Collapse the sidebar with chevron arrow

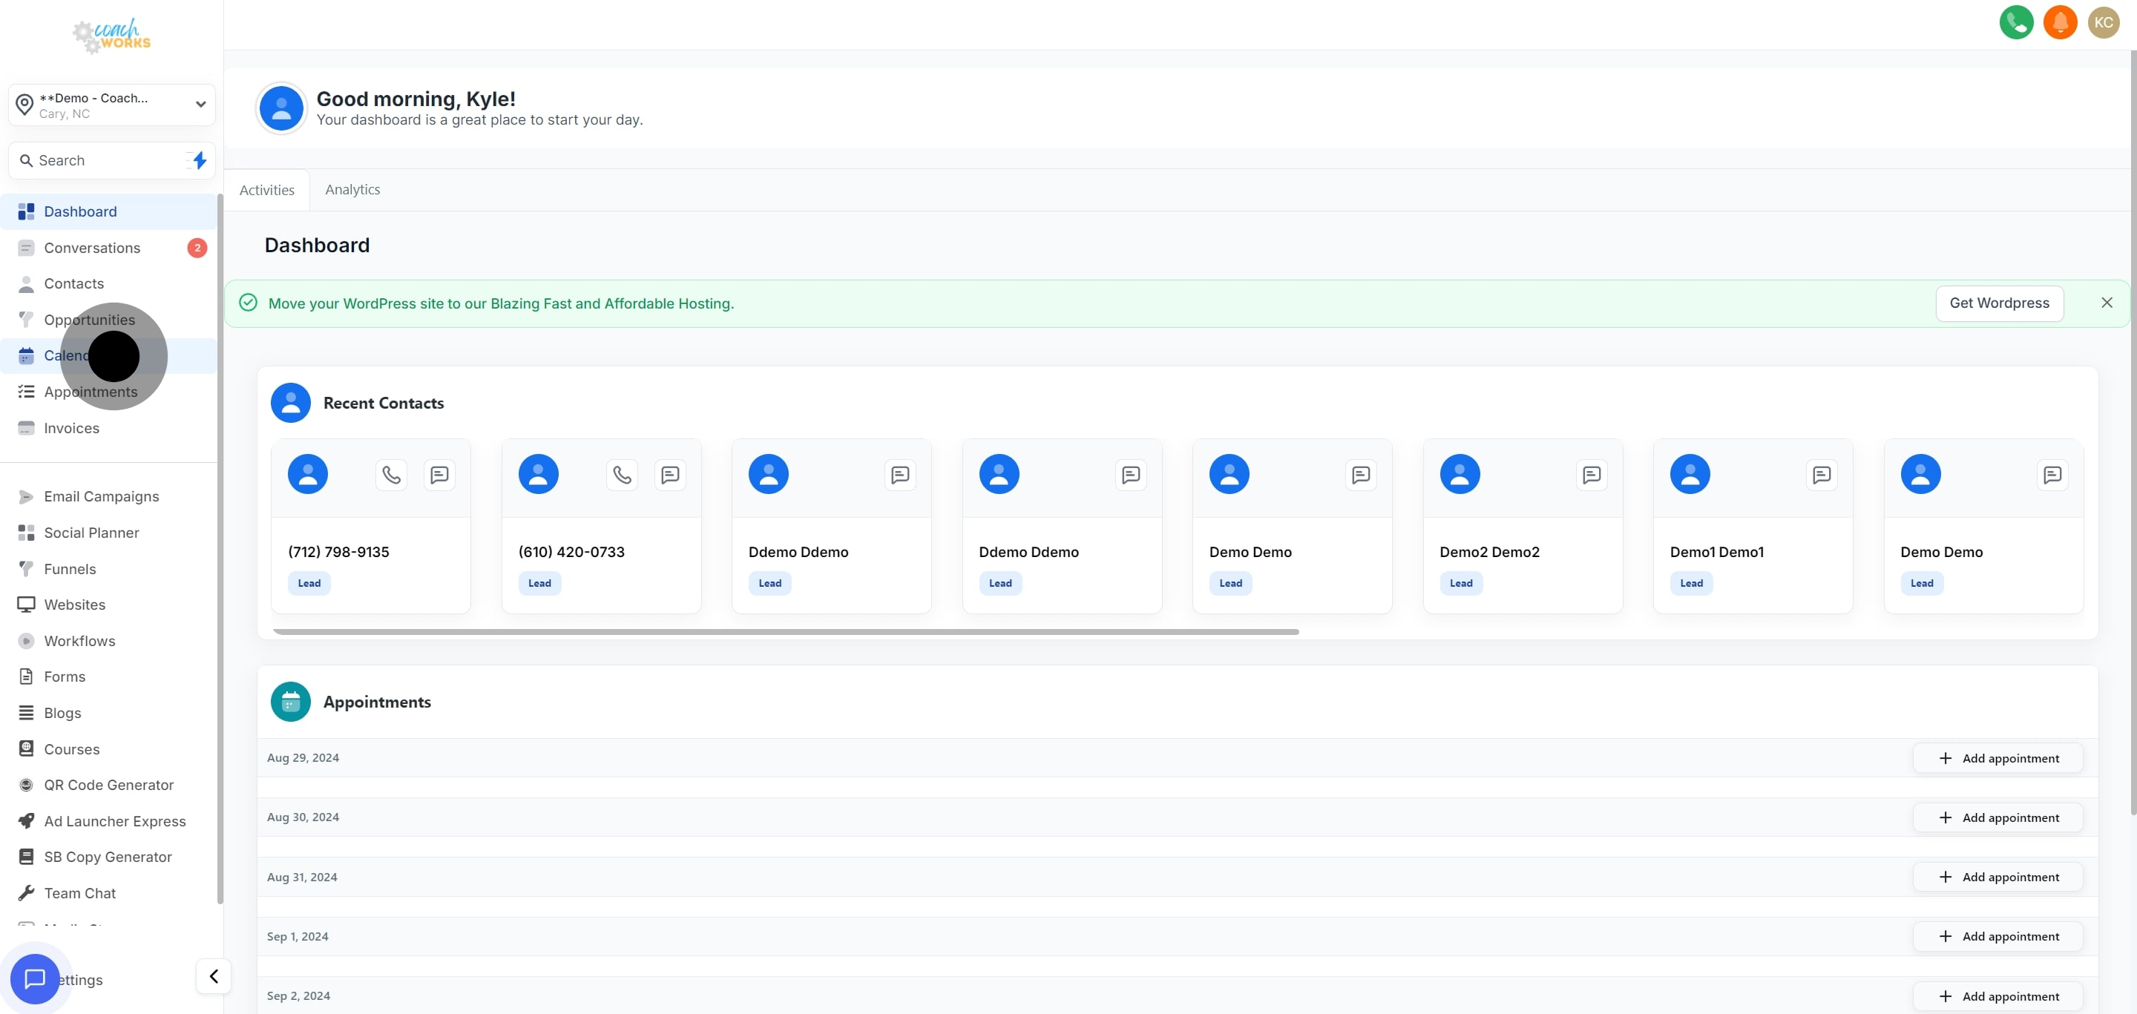(x=213, y=976)
